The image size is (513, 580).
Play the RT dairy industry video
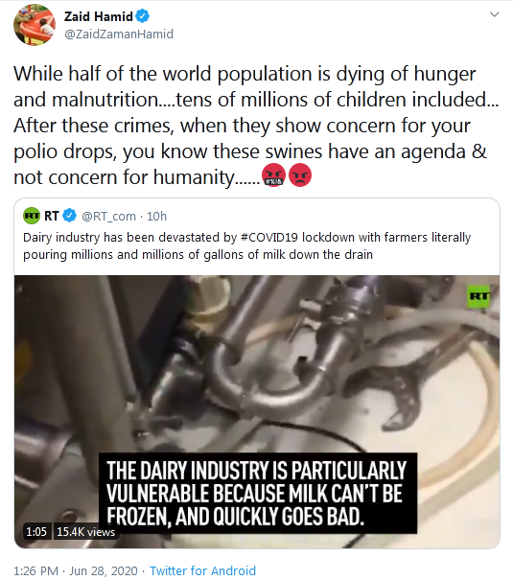pyautogui.click(x=257, y=411)
